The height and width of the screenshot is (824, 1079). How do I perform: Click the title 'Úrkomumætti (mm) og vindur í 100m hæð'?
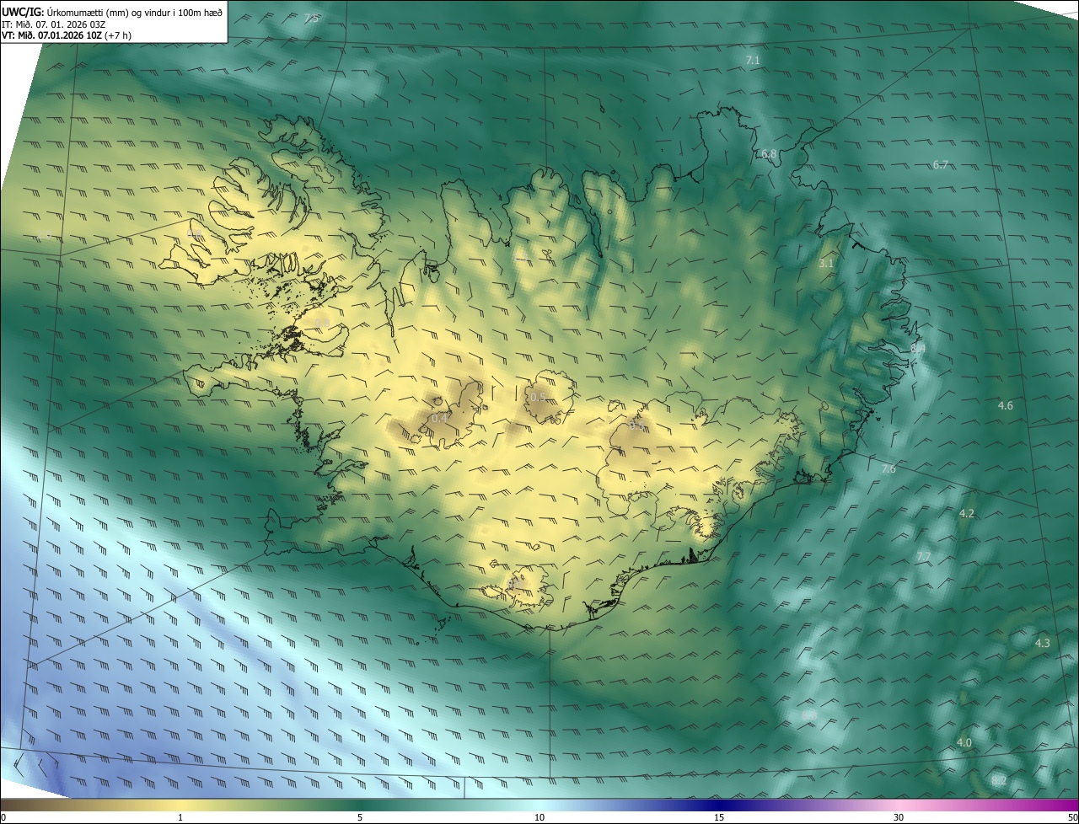click(134, 11)
